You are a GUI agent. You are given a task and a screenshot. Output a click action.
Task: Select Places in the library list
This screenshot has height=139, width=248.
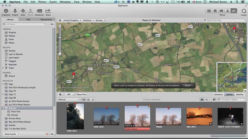(x=11, y=43)
